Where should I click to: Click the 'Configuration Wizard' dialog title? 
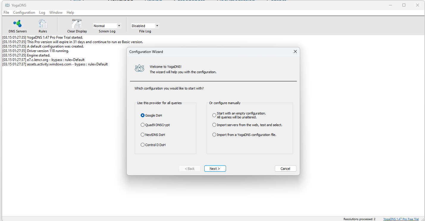[x=146, y=52]
